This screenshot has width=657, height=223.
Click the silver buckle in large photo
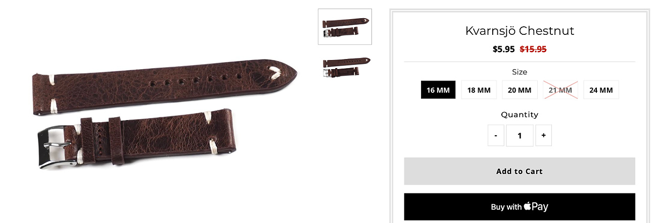54,147
